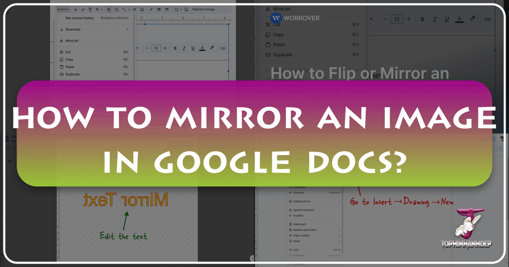
Task: Toggle Underline in the WORKOVER-branded screenshot
Action: (x=446, y=19)
